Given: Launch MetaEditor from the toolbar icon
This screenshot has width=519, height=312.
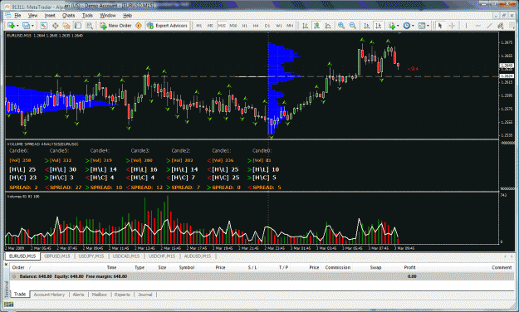Looking at the screenshot, I should 139,26.
